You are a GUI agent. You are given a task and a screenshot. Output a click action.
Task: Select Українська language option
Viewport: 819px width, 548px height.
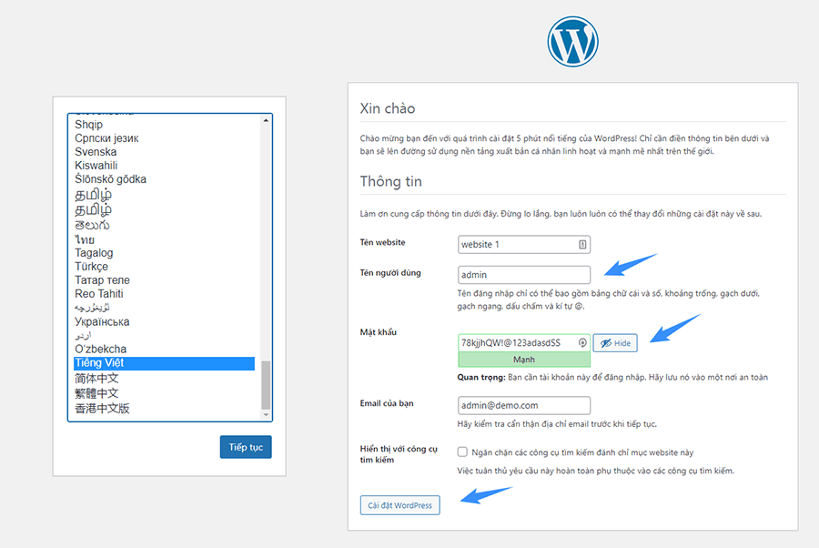tap(102, 321)
